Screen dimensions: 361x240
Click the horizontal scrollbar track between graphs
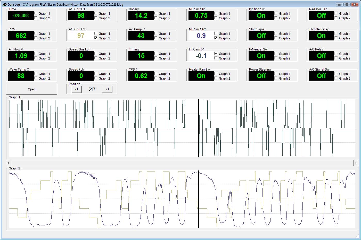180,163
